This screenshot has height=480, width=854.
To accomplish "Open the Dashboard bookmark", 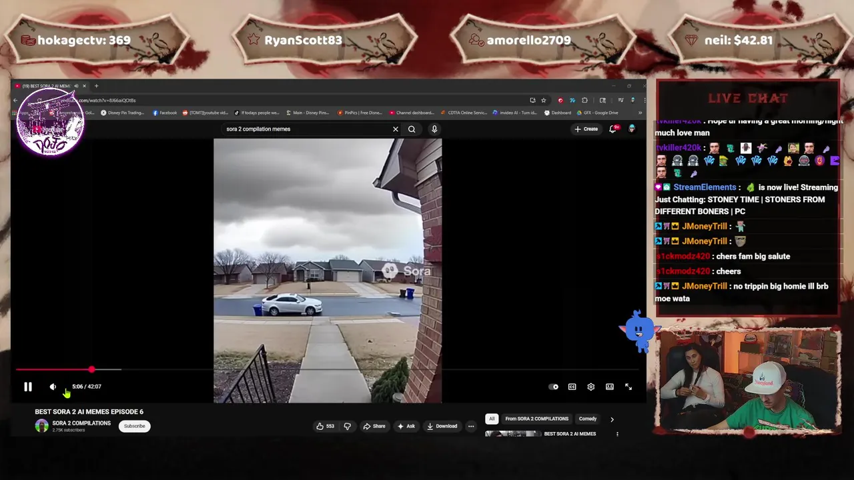I will coord(558,113).
